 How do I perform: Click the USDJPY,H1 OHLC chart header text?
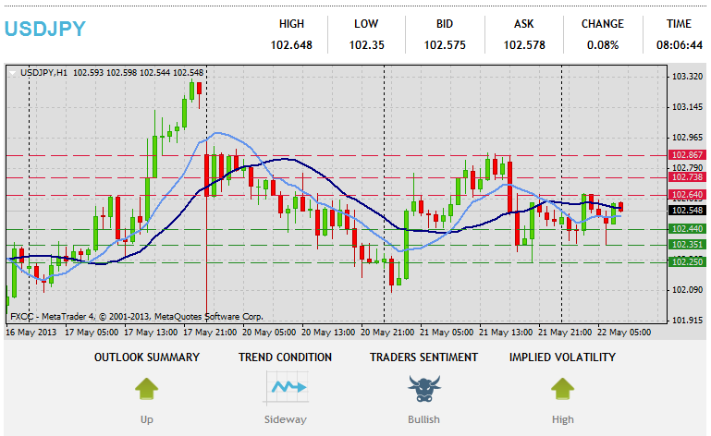[x=112, y=73]
